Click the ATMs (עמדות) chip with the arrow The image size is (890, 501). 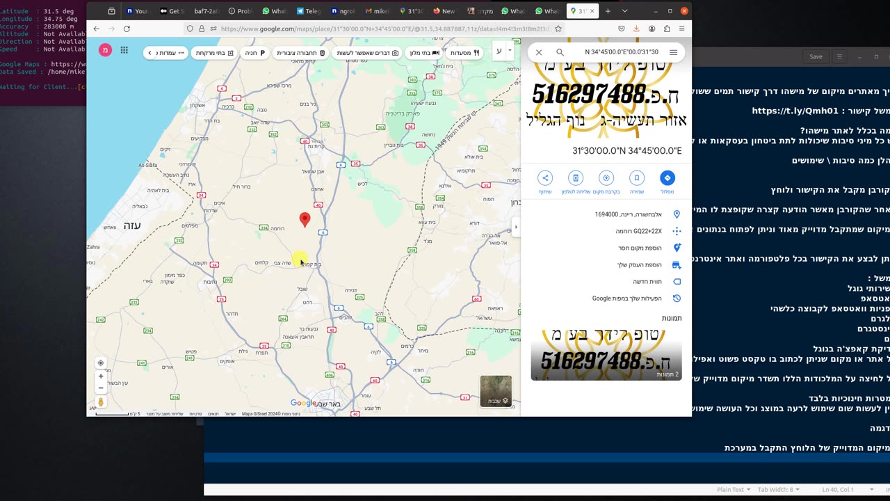[165, 52]
